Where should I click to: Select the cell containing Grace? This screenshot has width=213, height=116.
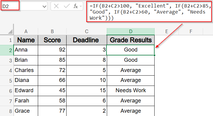(26, 111)
